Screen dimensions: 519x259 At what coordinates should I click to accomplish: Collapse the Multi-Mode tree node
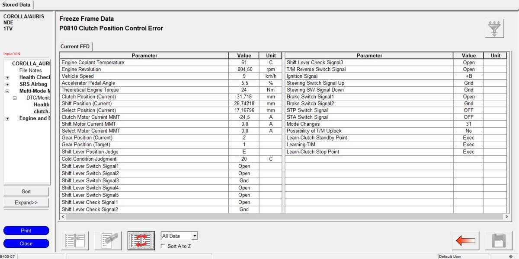coord(7,91)
